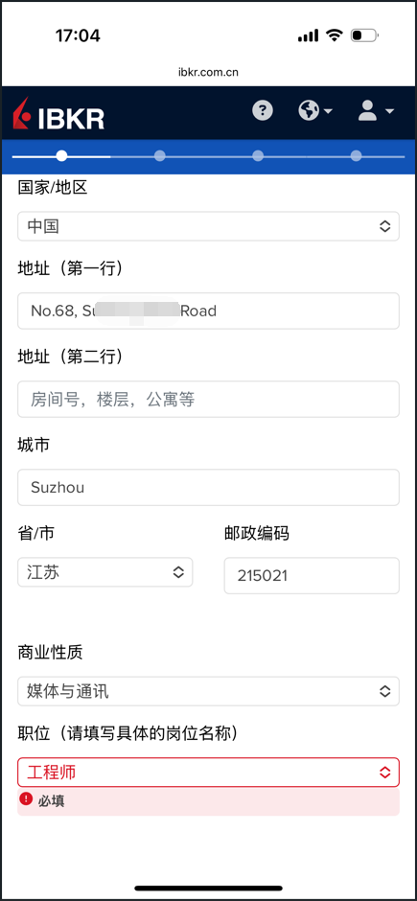Expand the 国家/地区 dropdown showing 中国

[209, 226]
